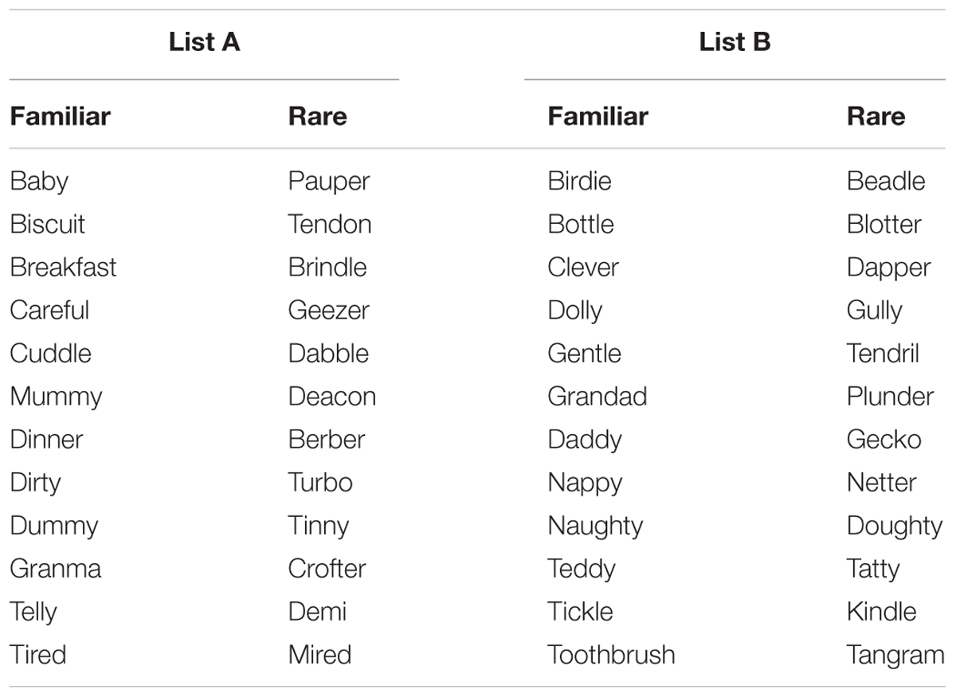This screenshot has width=956, height=697.
Task: Click the word Birdie
Action: tap(579, 181)
